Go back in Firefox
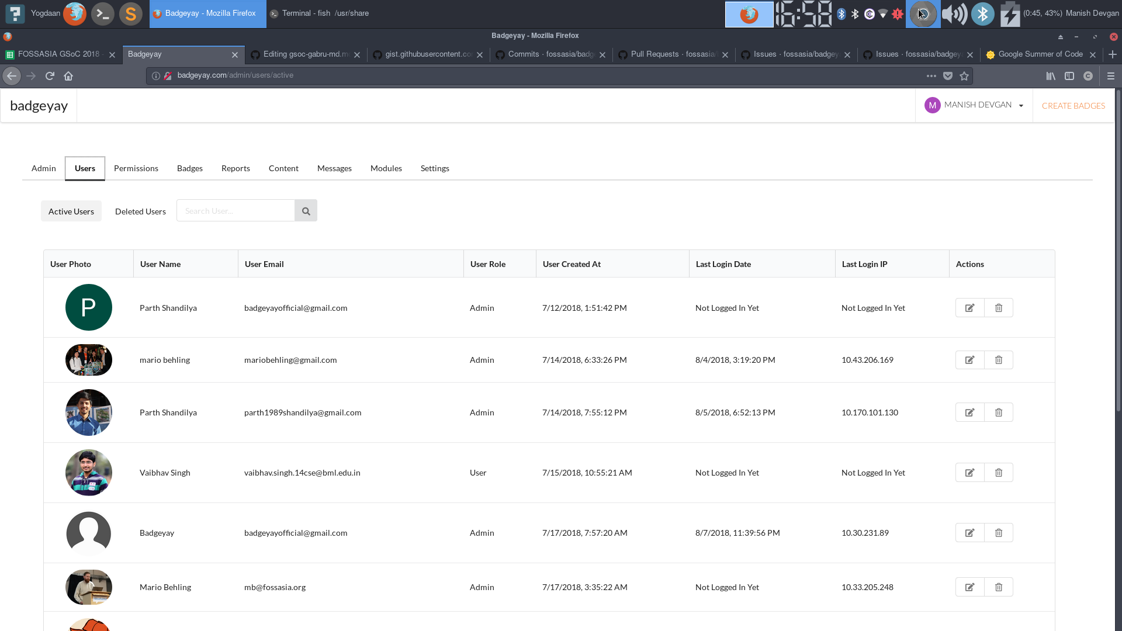This screenshot has width=1122, height=631. pyautogui.click(x=12, y=76)
